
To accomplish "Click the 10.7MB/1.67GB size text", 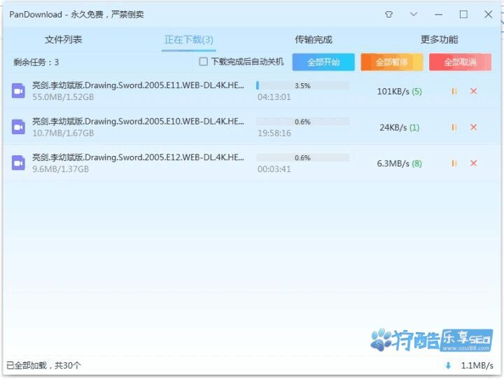I will [63, 133].
